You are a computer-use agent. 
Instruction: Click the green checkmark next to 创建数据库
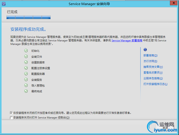pyautogui.click(x=26, y=62)
